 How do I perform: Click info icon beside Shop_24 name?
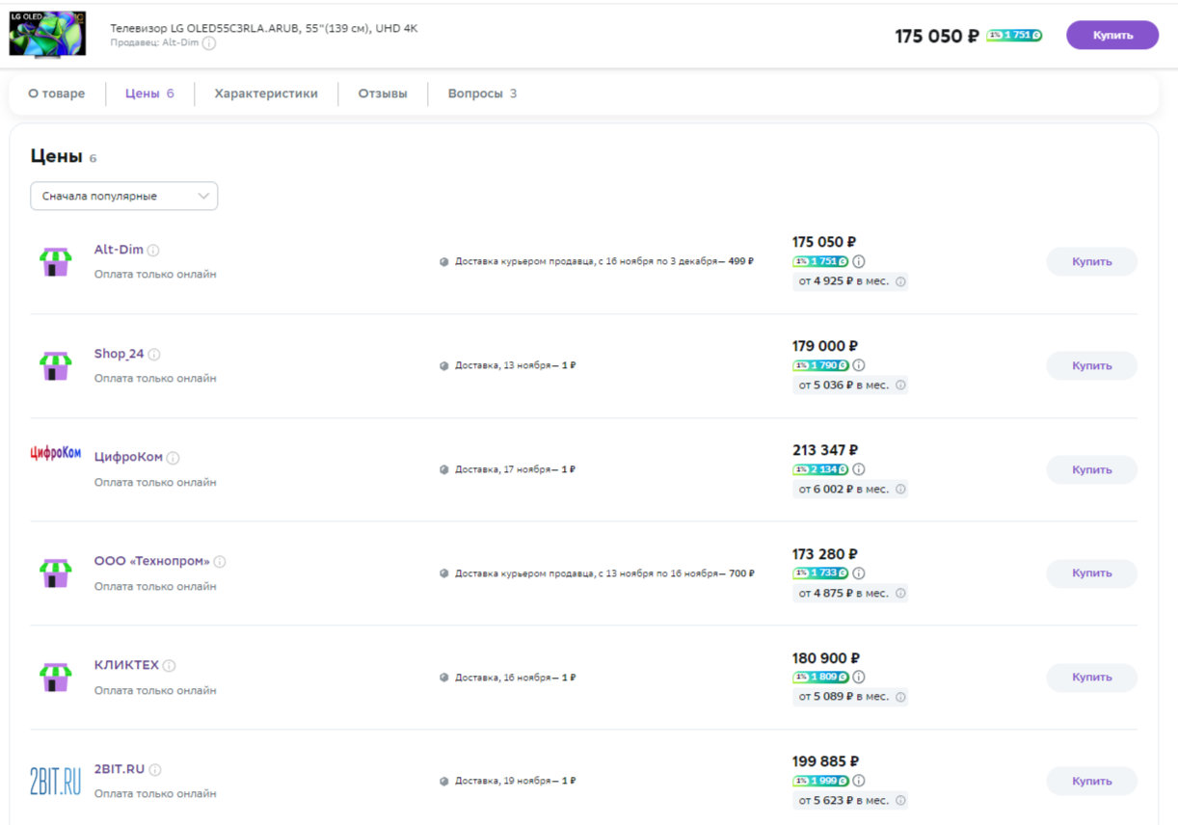[x=154, y=355]
